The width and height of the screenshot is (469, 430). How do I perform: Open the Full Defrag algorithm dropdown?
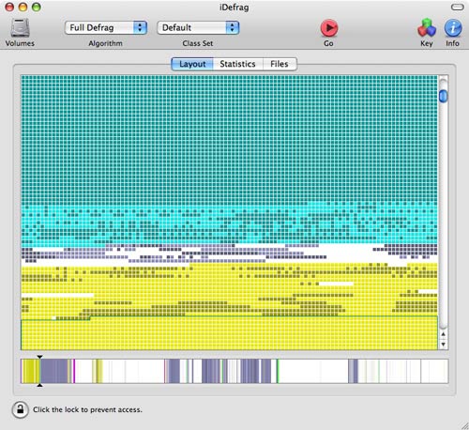tap(106, 28)
